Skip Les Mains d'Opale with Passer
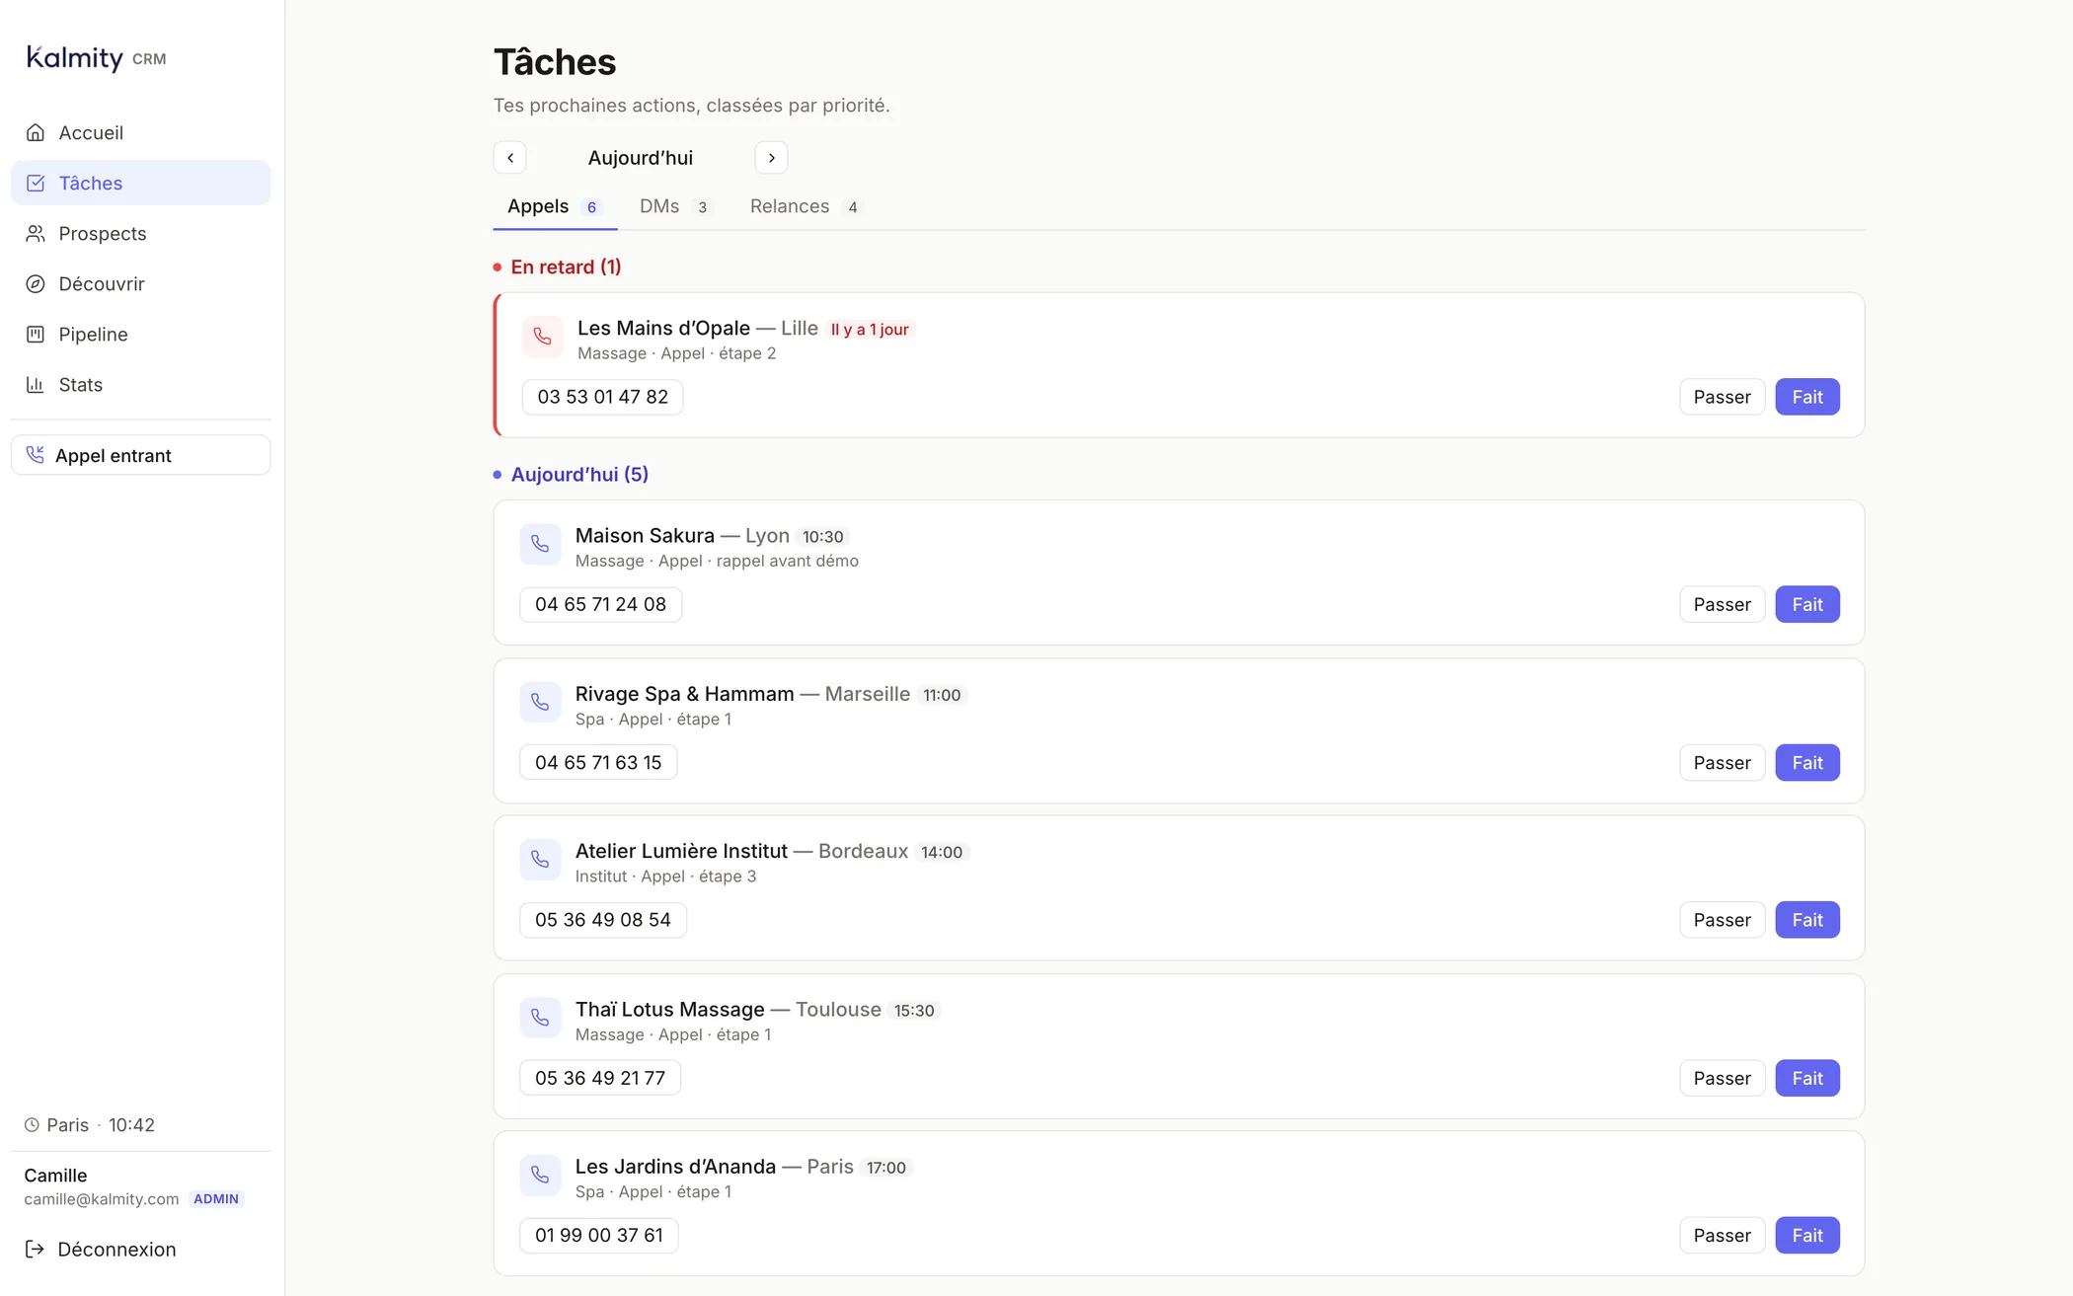The height and width of the screenshot is (1296, 2073). [x=1722, y=397]
